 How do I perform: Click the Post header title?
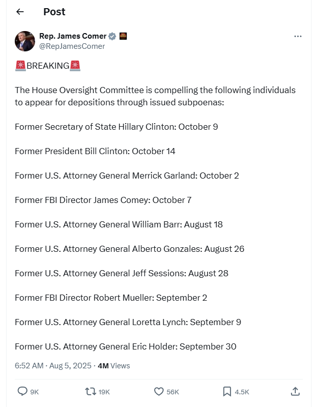54,12
